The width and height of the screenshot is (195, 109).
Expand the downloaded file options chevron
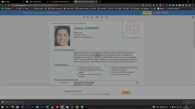(x=22, y=102)
